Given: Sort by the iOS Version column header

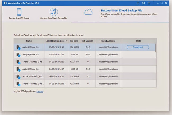Looking at the screenshot, I should (88, 41).
